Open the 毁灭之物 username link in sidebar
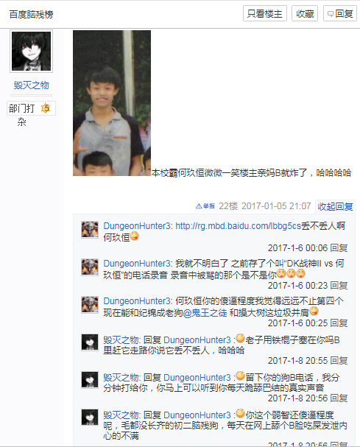 point(32,85)
